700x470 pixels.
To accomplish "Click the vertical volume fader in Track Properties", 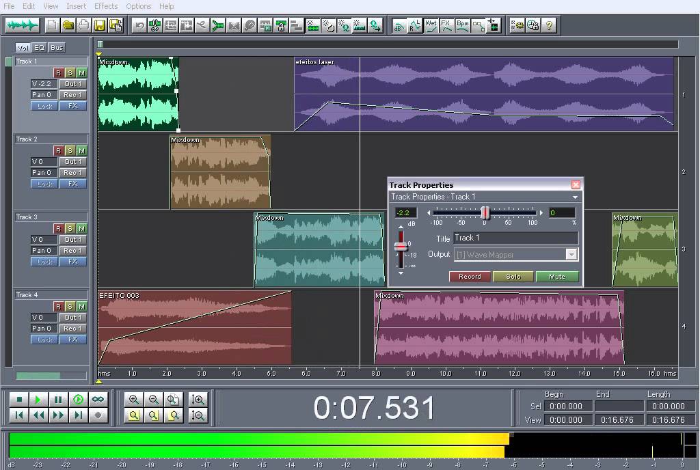I will click(x=401, y=248).
